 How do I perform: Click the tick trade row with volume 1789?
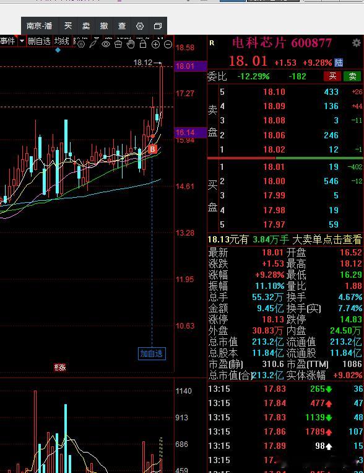pyautogui.click(x=285, y=431)
